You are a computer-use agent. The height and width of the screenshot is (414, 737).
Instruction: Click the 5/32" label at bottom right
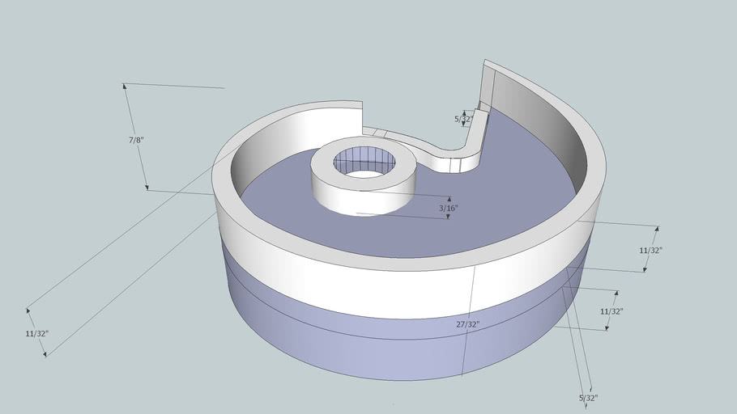[587, 398]
